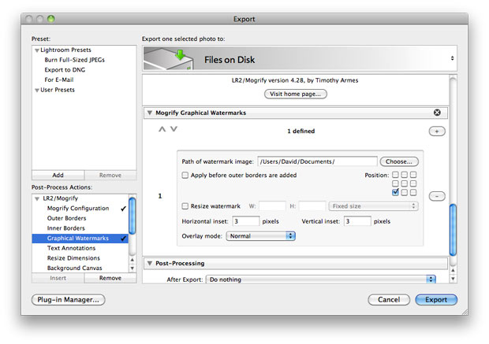Click the Visit home page button
Image resolution: width=489 pixels, height=344 pixels.
click(295, 94)
